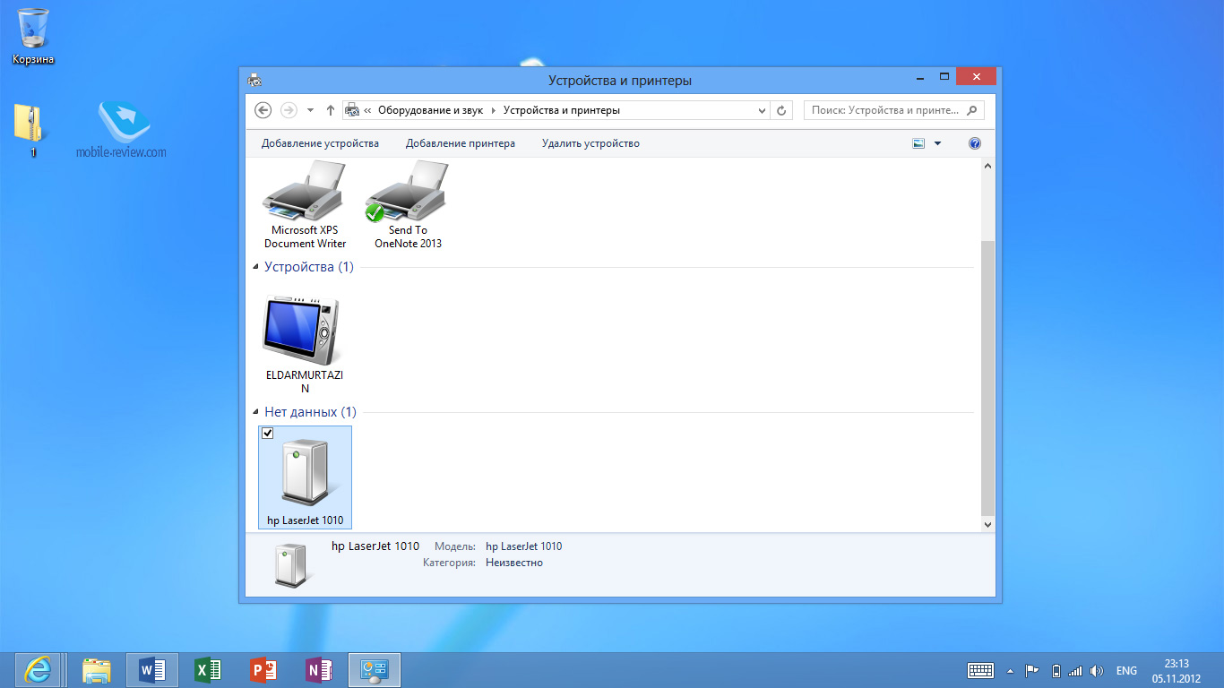
Task: Open recent locations dropdown arrow
Action: click(x=310, y=110)
